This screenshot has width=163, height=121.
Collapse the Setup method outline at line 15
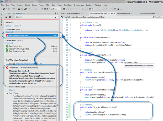pos(71,25)
